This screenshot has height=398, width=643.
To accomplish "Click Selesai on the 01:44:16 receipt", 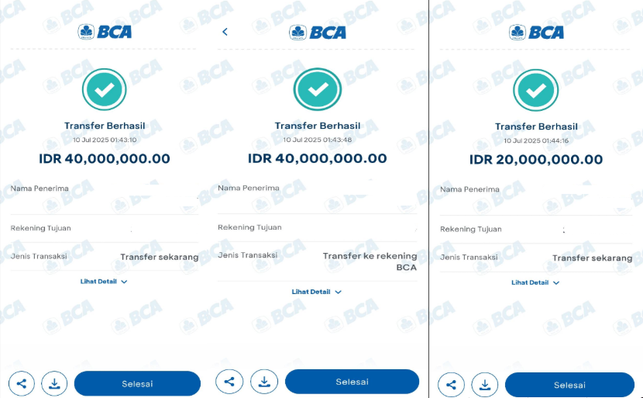I will point(569,385).
